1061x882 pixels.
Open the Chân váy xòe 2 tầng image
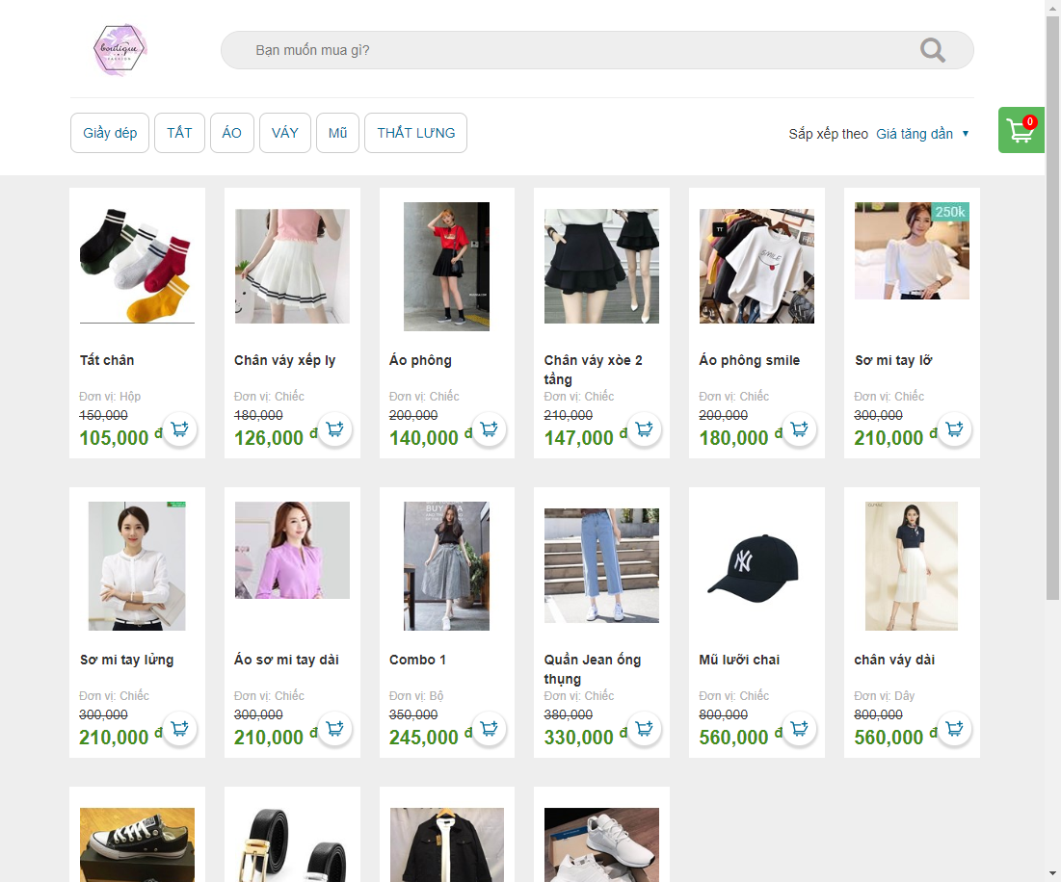(601, 267)
